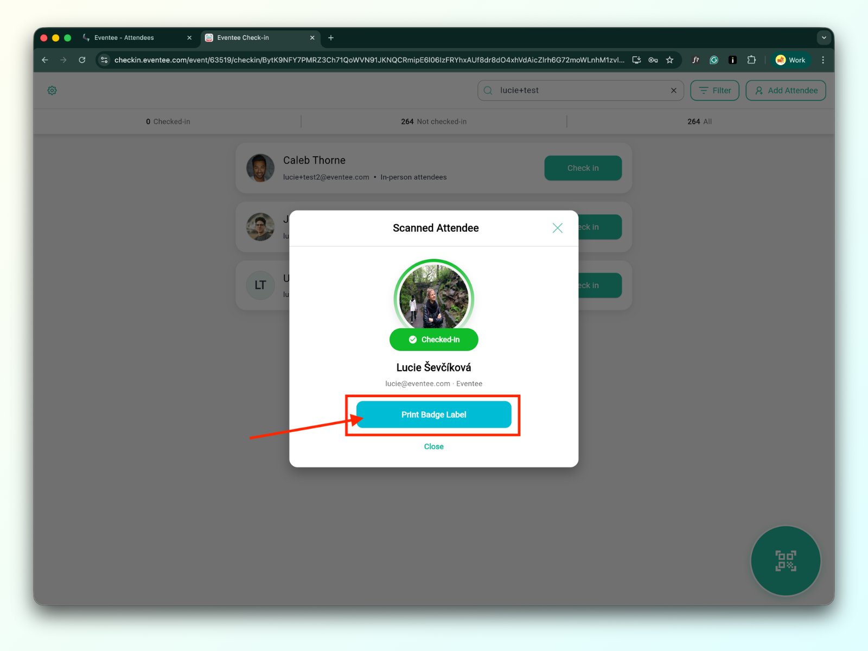Expand the tab search chevron
The image size is (868, 651).
click(x=824, y=38)
